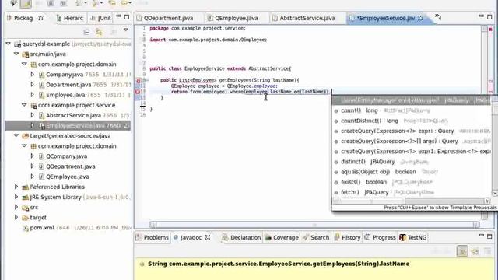Screen dimensions: 498x280
Task: Open the Problems view tab
Action: [153, 237]
